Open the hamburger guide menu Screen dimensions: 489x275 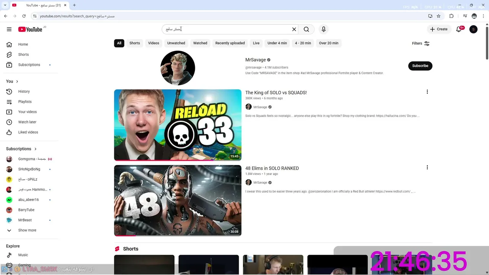9,29
